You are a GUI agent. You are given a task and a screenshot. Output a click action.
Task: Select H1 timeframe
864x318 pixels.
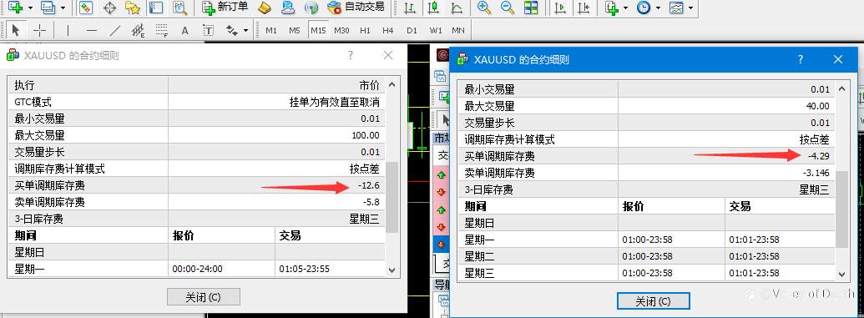[365, 30]
